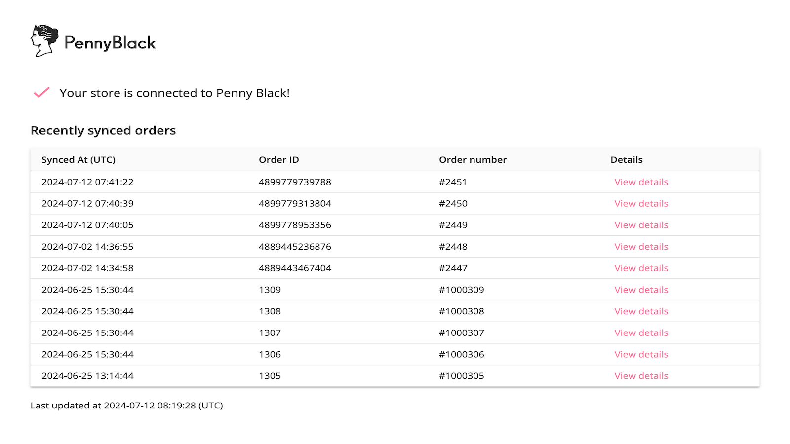
Task: View details for order #2450
Action: (x=641, y=203)
